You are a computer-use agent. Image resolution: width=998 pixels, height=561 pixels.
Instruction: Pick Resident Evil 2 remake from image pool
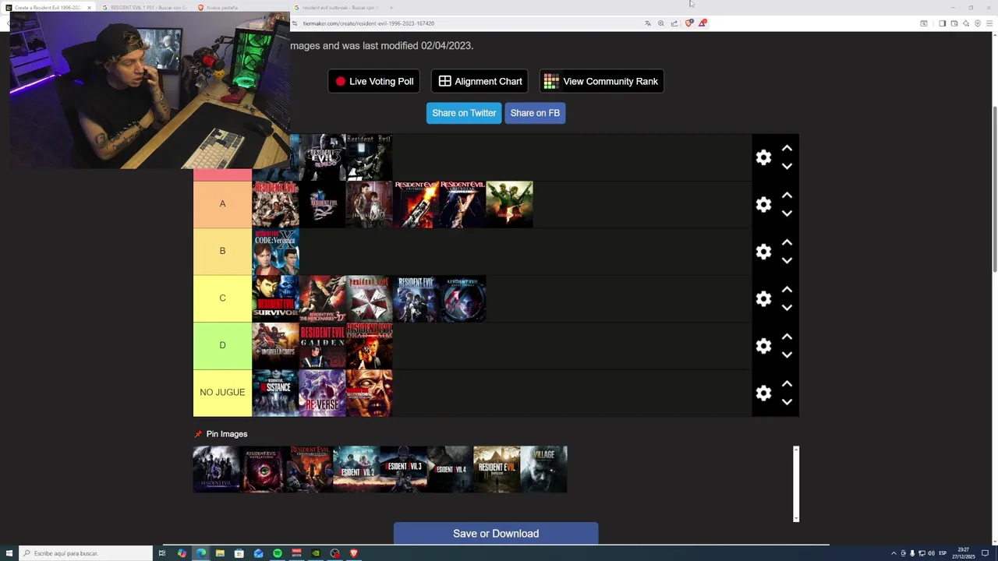[x=356, y=469]
